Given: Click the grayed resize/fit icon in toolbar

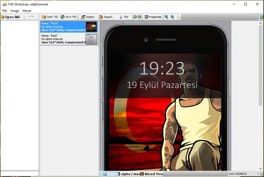Looking at the screenshot, I should 179,17.
